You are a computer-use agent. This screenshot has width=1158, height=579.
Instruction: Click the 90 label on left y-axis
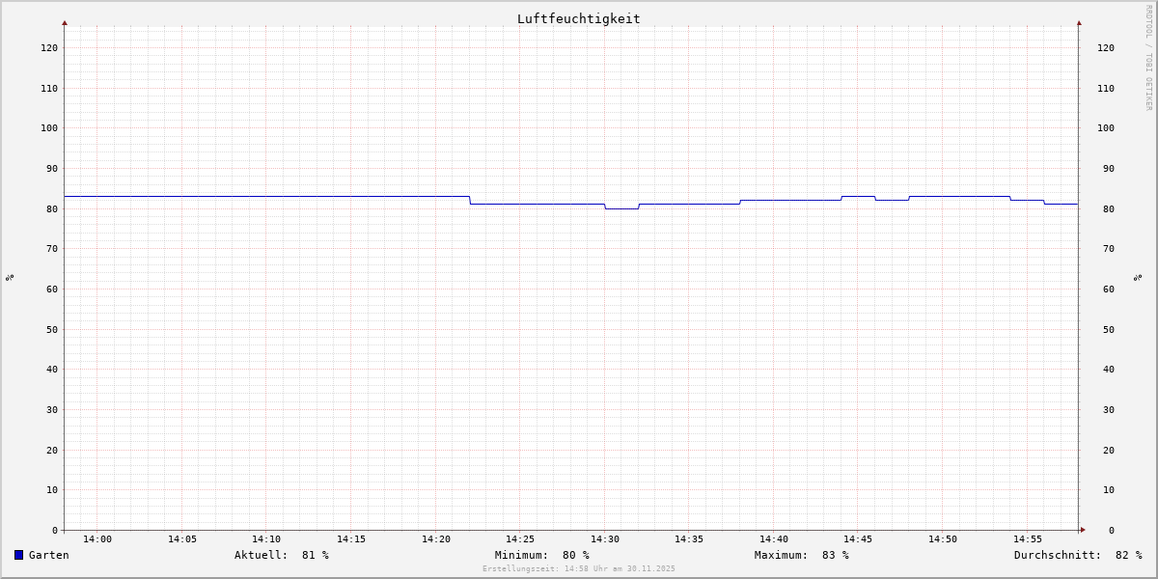click(52, 168)
